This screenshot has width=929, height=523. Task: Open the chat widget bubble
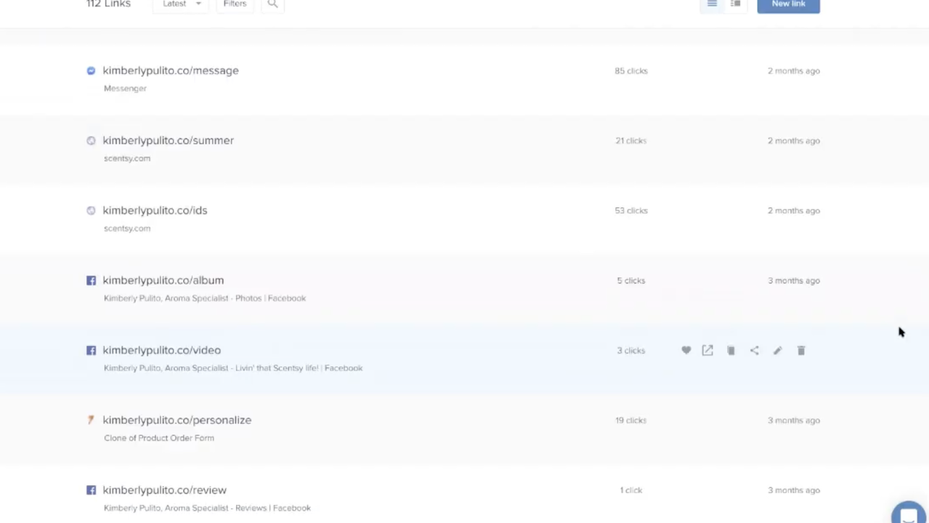908,514
